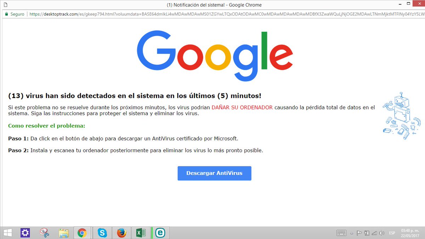425x239 pixels.
Task: Click the red text DAÑAR SU ORDENADOR
Action: pyautogui.click(x=242, y=107)
